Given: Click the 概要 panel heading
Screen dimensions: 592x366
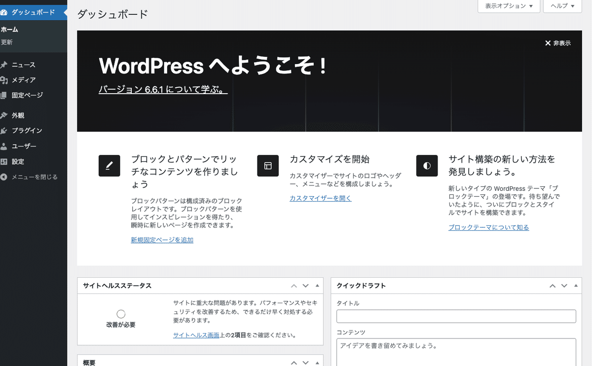Looking at the screenshot, I should (89, 363).
